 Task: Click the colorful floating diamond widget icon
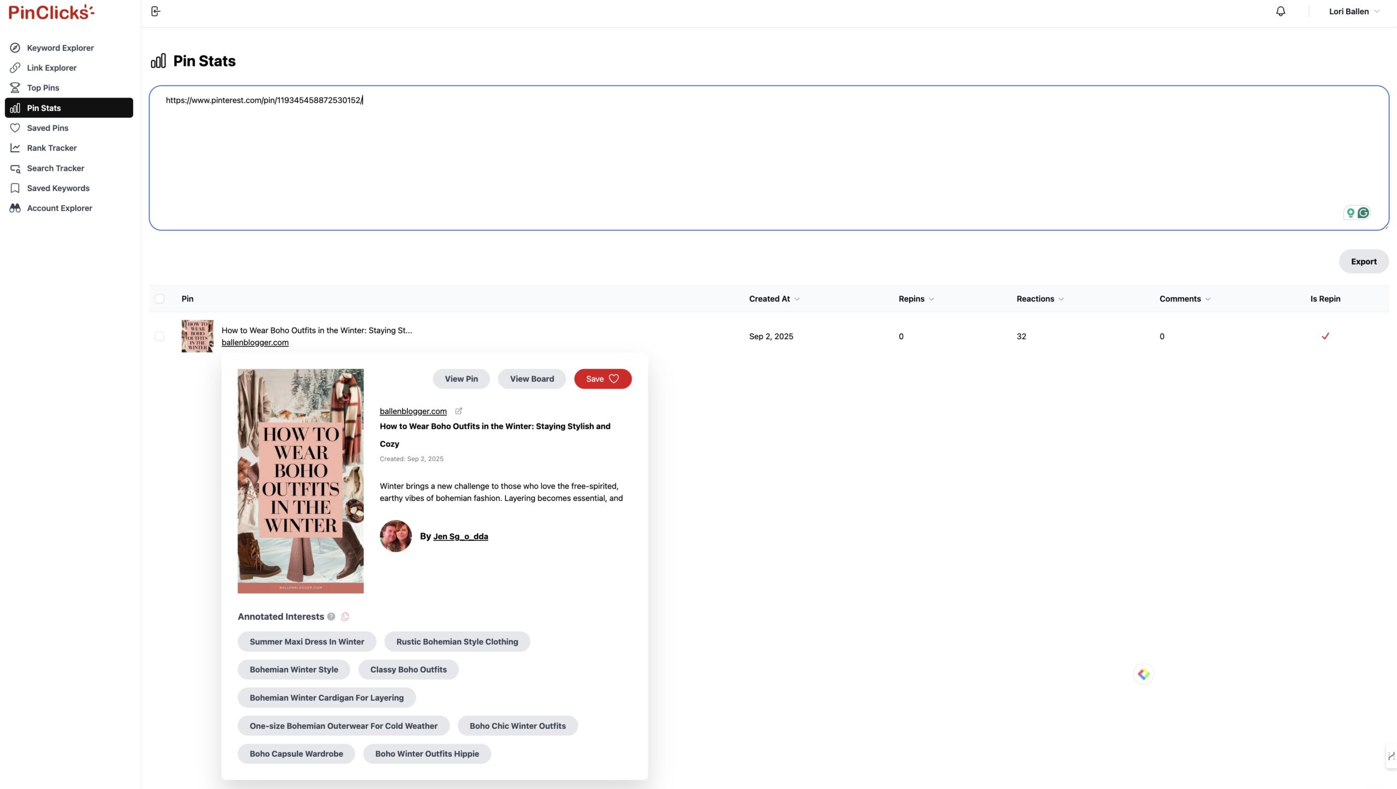1143,674
